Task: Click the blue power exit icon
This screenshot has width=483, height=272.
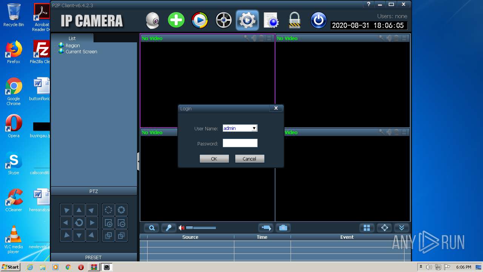Action: 318,20
